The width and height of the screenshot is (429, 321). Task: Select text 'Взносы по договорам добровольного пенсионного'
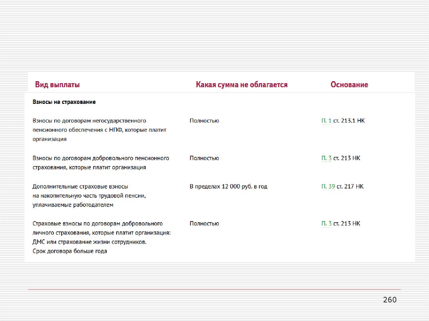pyautogui.click(x=101, y=158)
